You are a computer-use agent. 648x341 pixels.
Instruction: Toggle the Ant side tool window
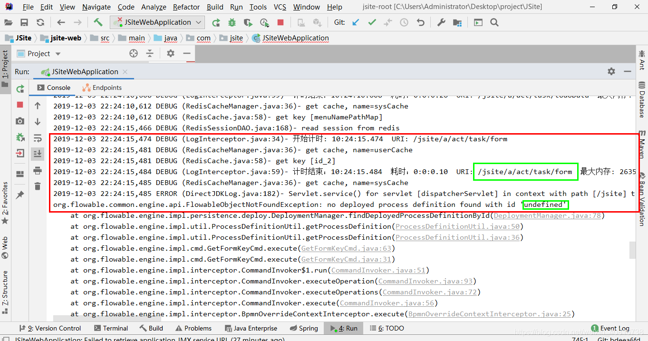click(x=642, y=60)
